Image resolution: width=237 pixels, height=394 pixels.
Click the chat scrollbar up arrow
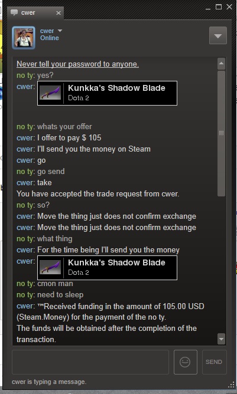(x=221, y=64)
